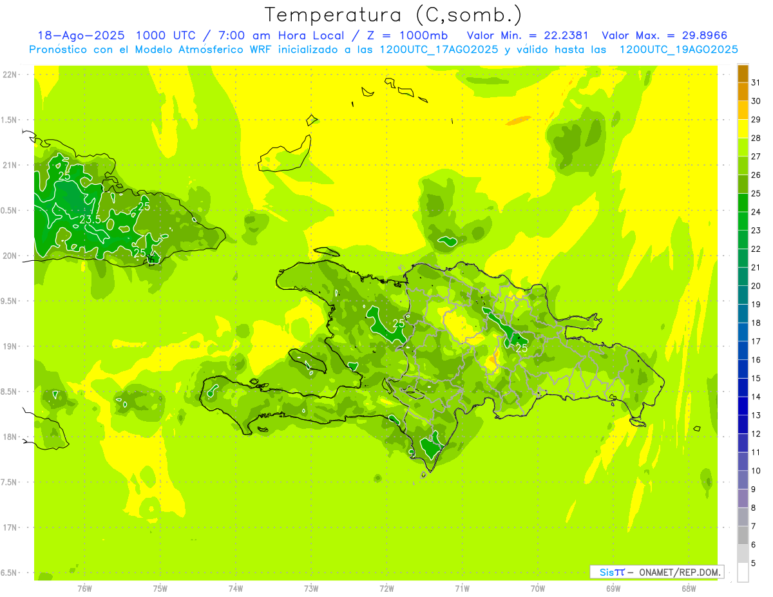Select the 'Z = 1000mb' level text
Viewport: 773px width, 597px height.
pyautogui.click(x=408, y=35)
